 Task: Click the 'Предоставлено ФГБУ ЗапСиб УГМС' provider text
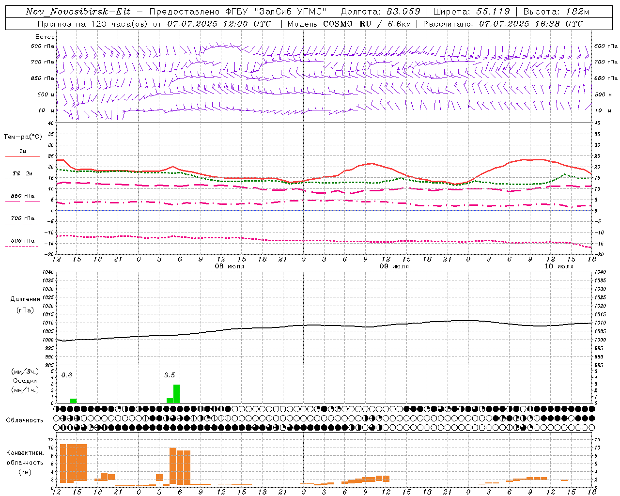[x=238, y=12]
